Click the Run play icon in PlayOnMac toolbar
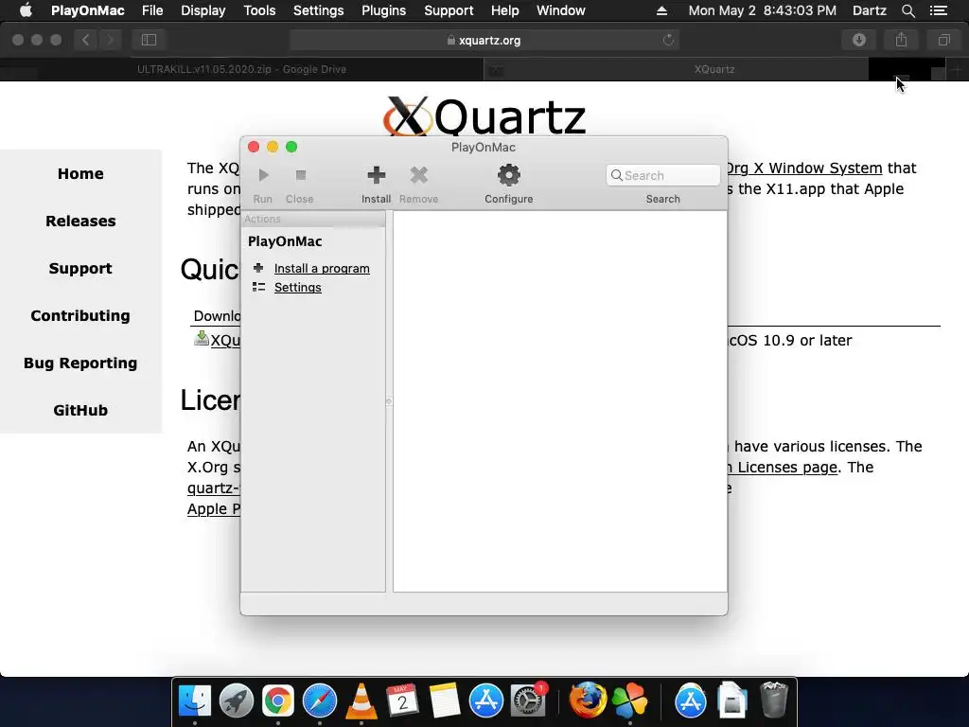Screen dimensions: 969x727 pos(263,175)
